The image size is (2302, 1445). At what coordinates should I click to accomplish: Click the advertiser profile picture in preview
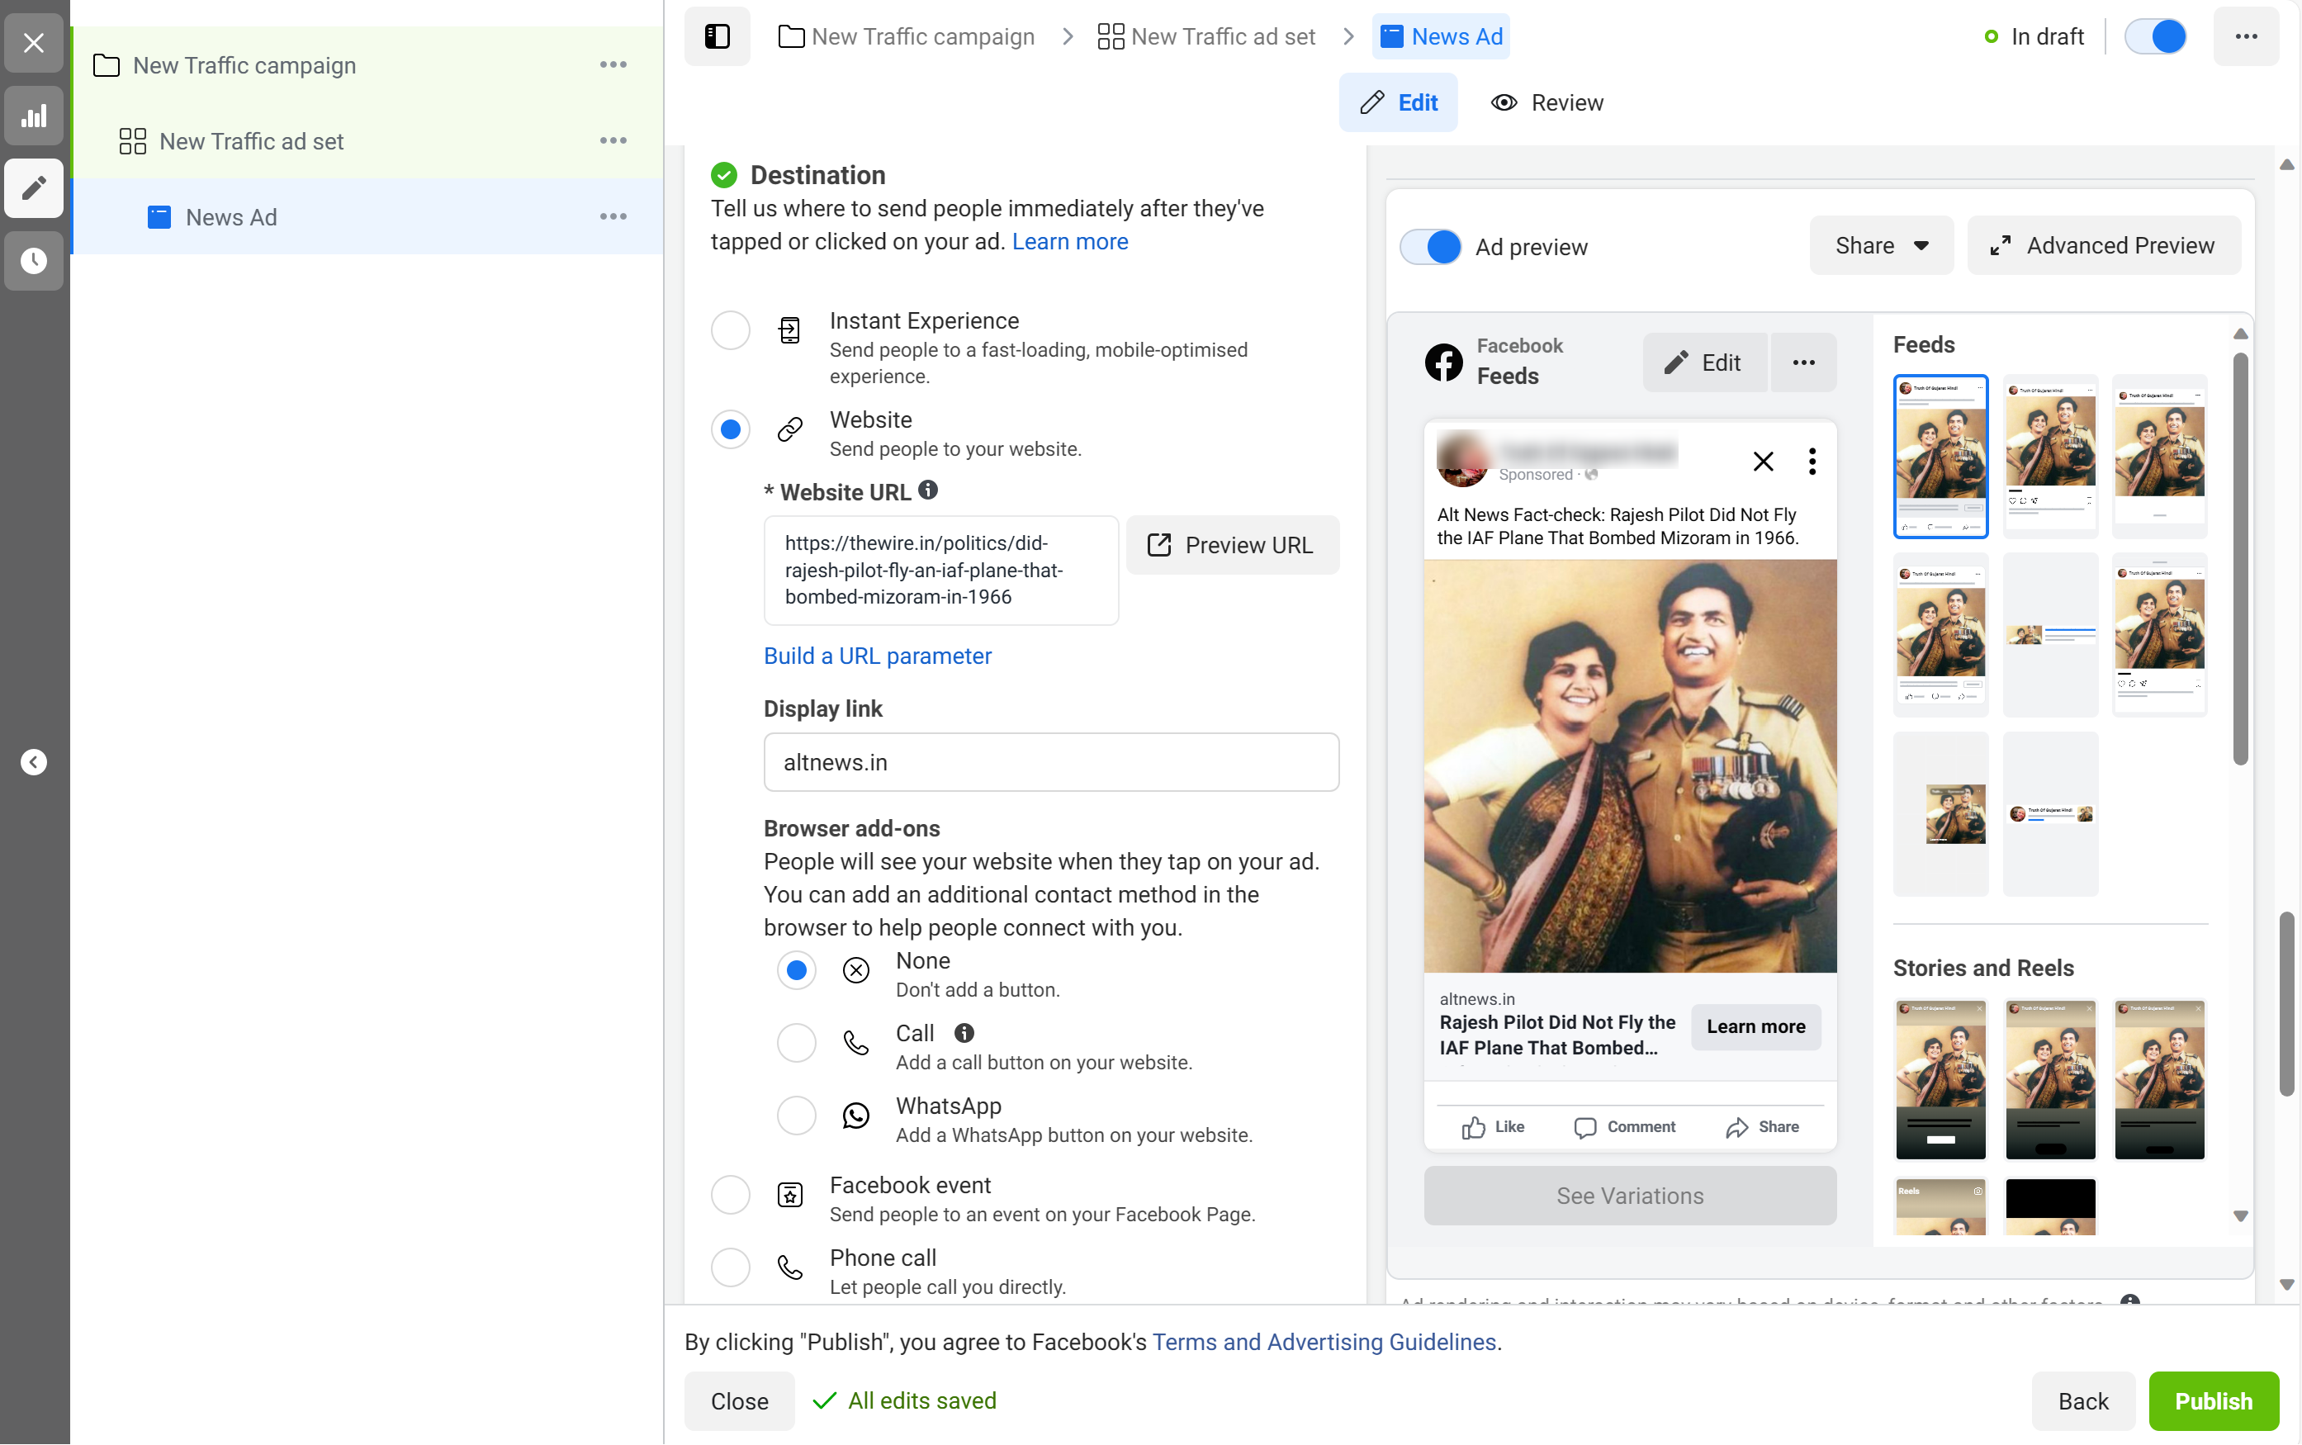tap(1462, 460)
